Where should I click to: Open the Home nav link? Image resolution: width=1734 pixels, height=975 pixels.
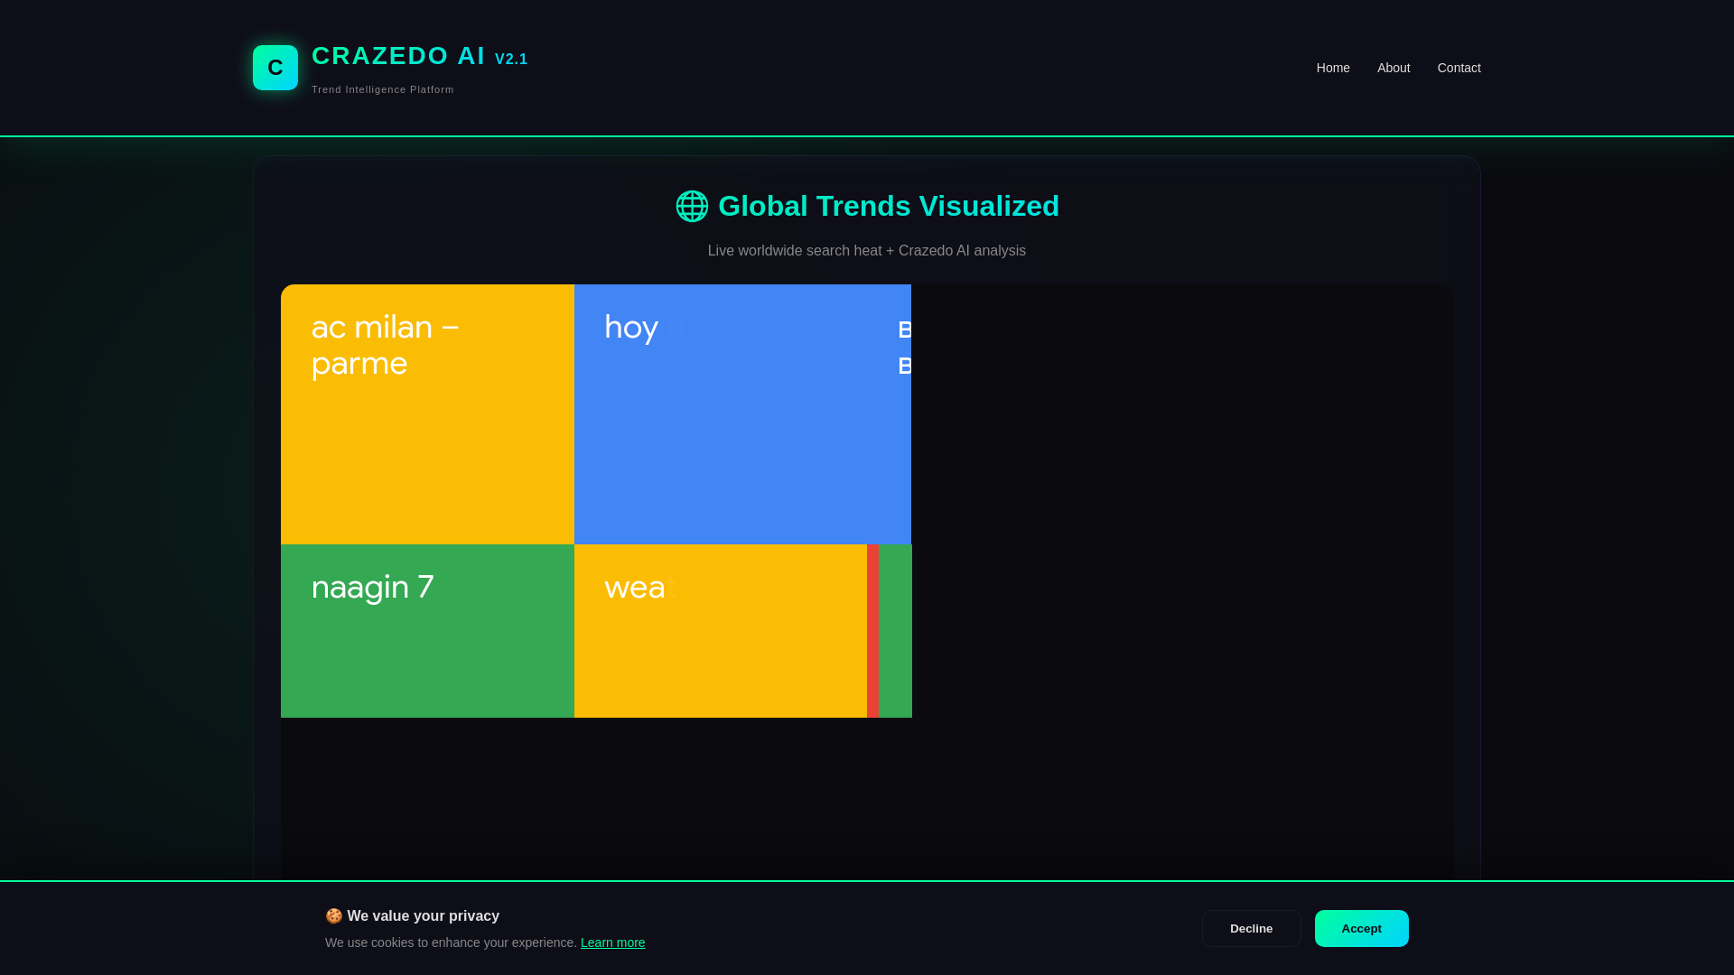(1333, 68)
